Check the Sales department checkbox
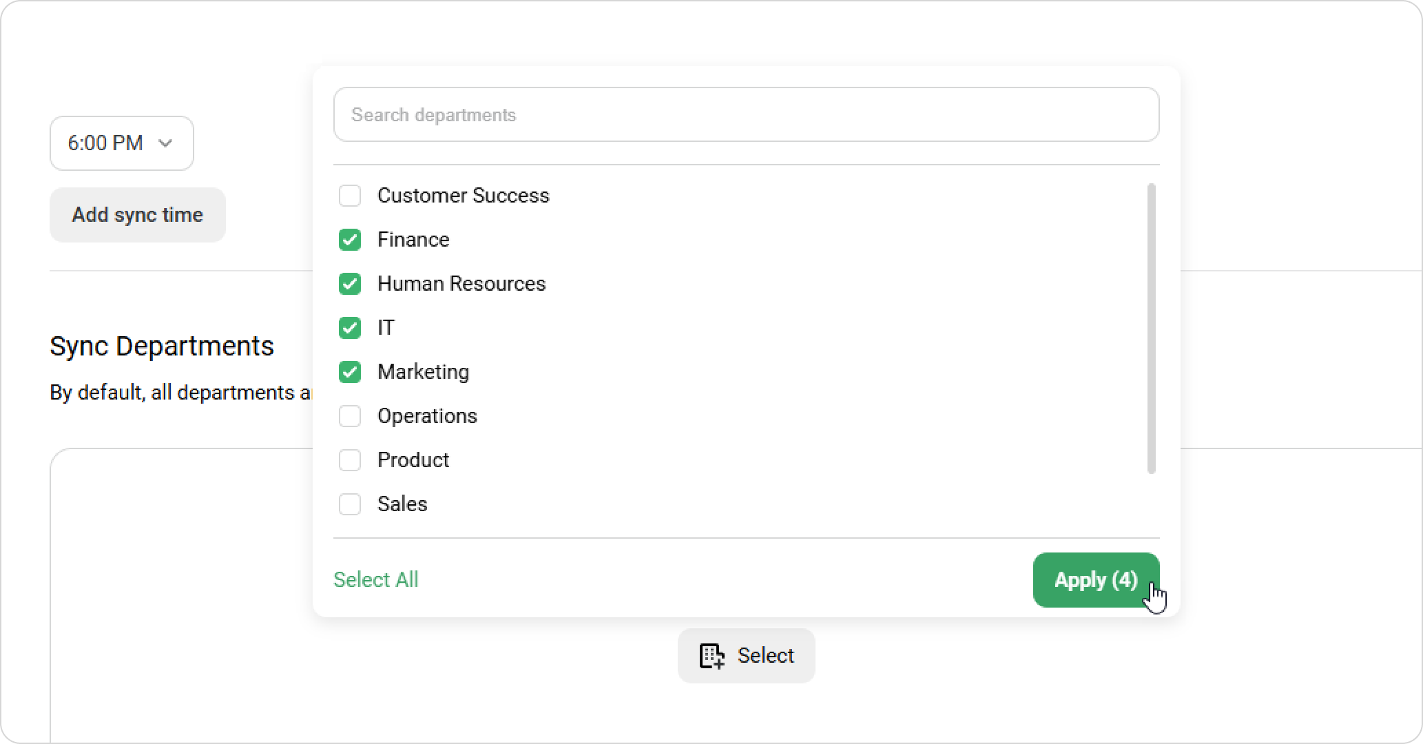1423x744 pixels. [x=350, y=504]
